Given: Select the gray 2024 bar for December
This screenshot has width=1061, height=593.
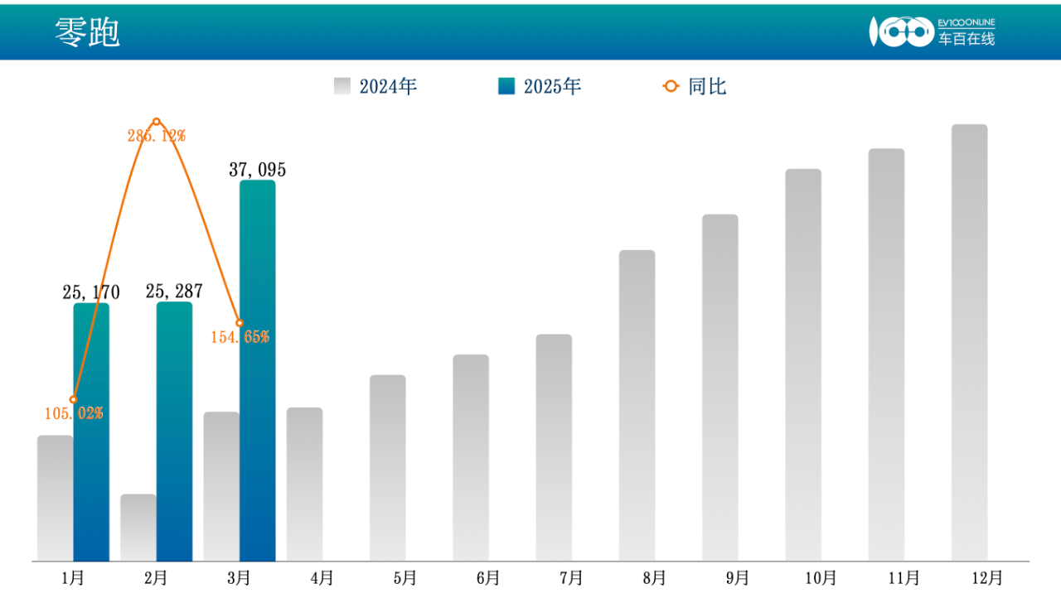Looking at the screenshot, I should [x=969, y=342].
